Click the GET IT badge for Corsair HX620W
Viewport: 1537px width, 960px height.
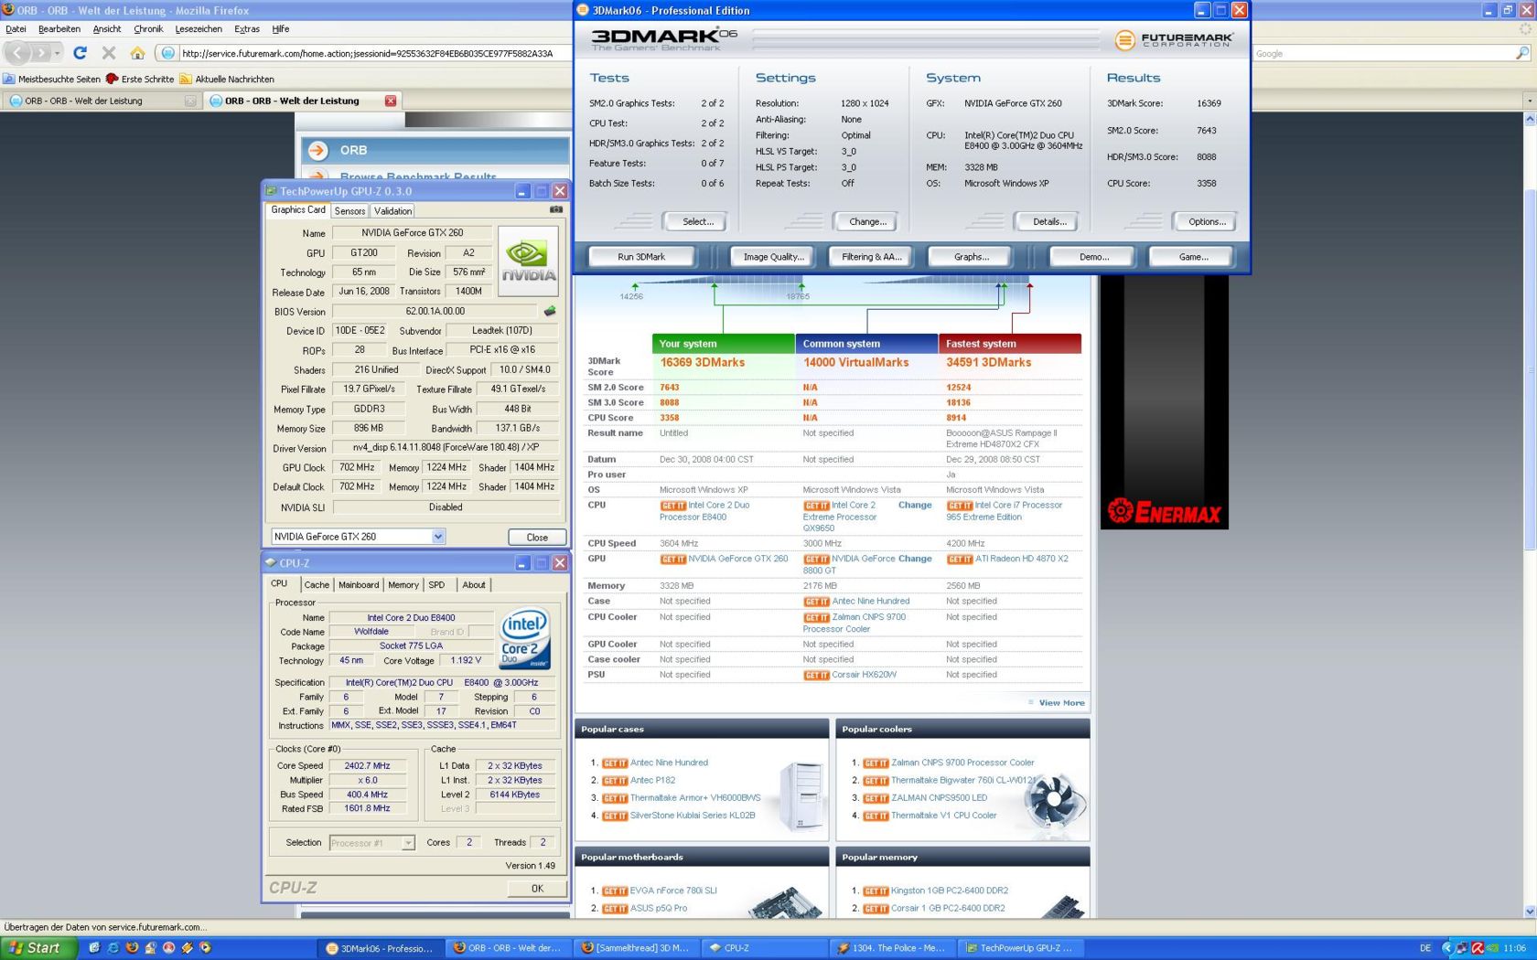[x=816, y=675]
